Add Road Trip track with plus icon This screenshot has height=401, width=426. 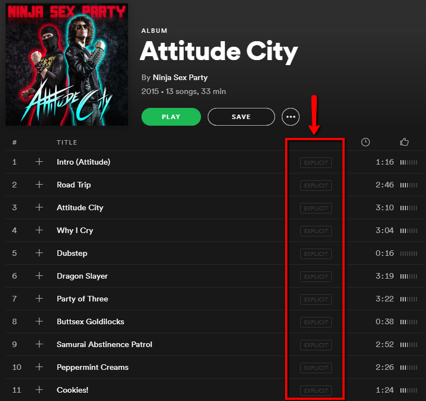(x=39, y=185)
